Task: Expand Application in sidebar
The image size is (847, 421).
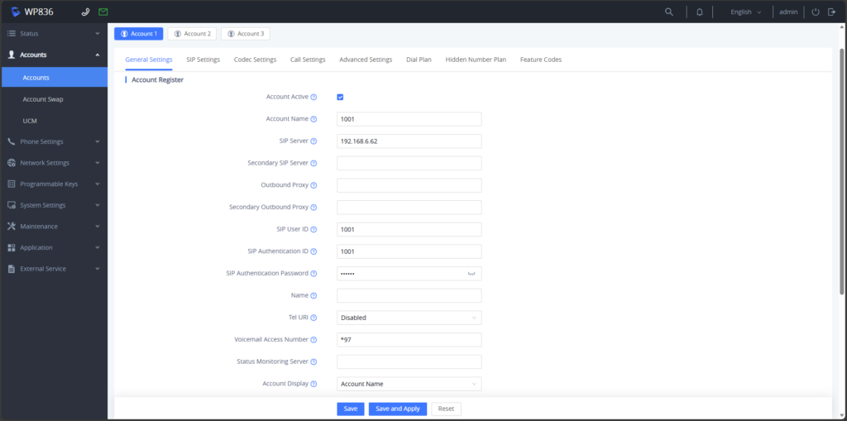Action: pyautogui.click(x=54, y=247)
